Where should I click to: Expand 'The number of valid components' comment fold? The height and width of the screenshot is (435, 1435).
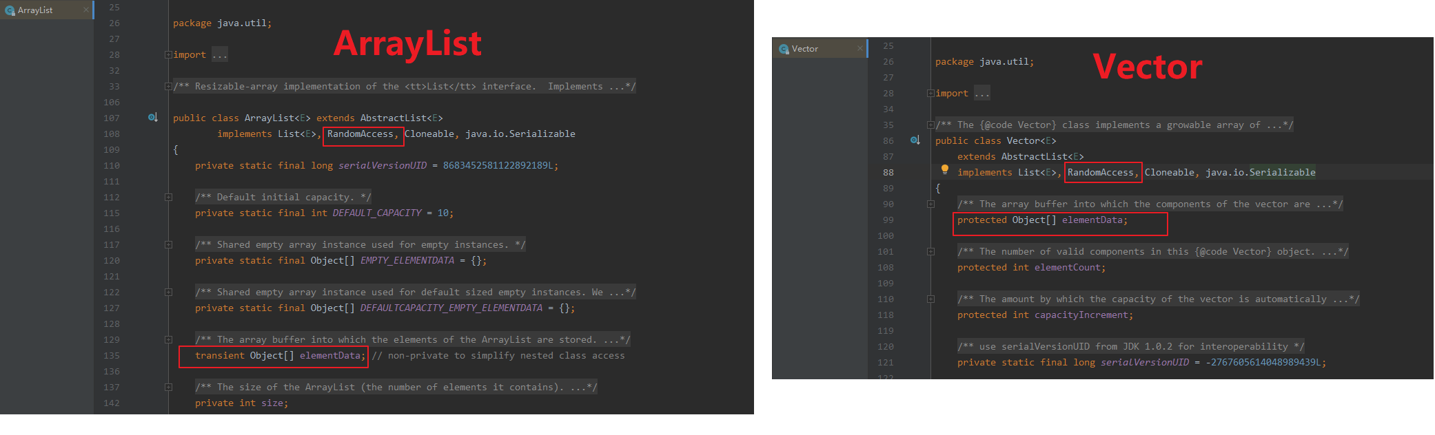tap(930, 251)
